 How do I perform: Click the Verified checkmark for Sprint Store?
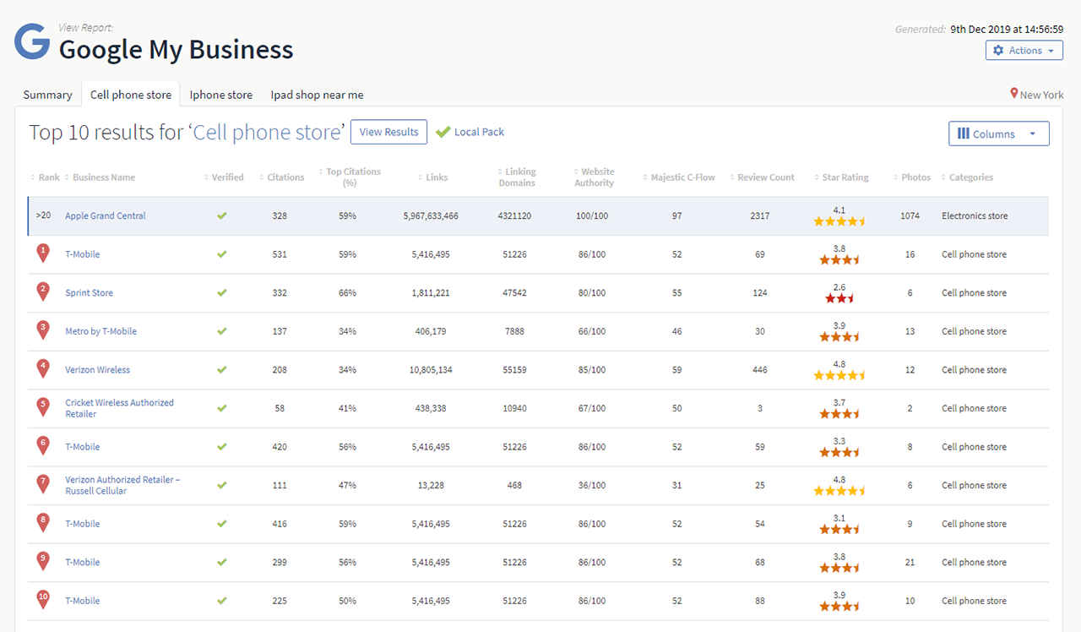click(221, 292)
